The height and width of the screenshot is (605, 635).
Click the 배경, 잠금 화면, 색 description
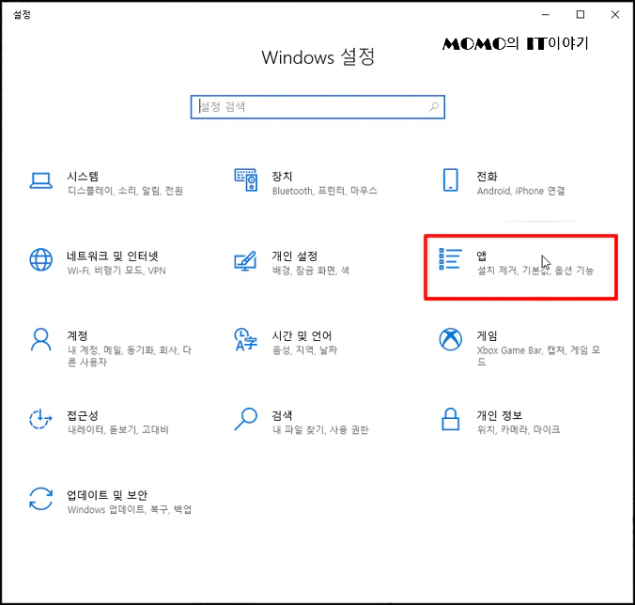pyautogui.click(x=311, y=271)
